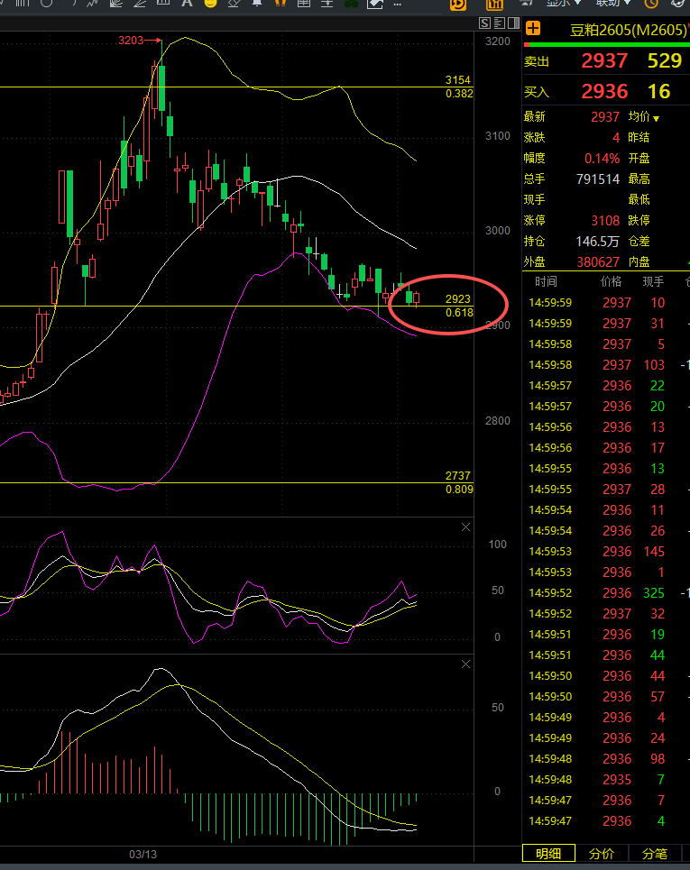
Task: Click the 最低 label
Action: [639, 200]
